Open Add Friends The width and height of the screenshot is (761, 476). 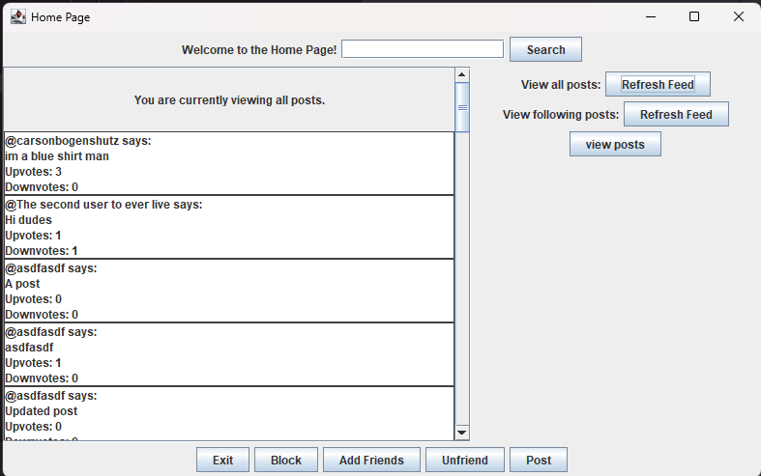[x=371, y=460]
